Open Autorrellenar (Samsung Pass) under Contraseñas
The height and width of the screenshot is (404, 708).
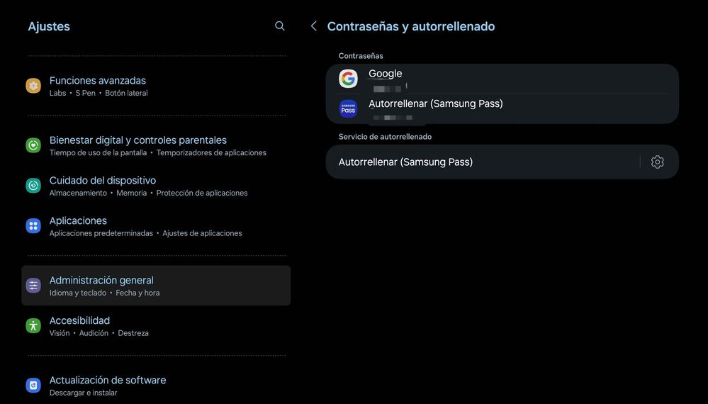502,108
